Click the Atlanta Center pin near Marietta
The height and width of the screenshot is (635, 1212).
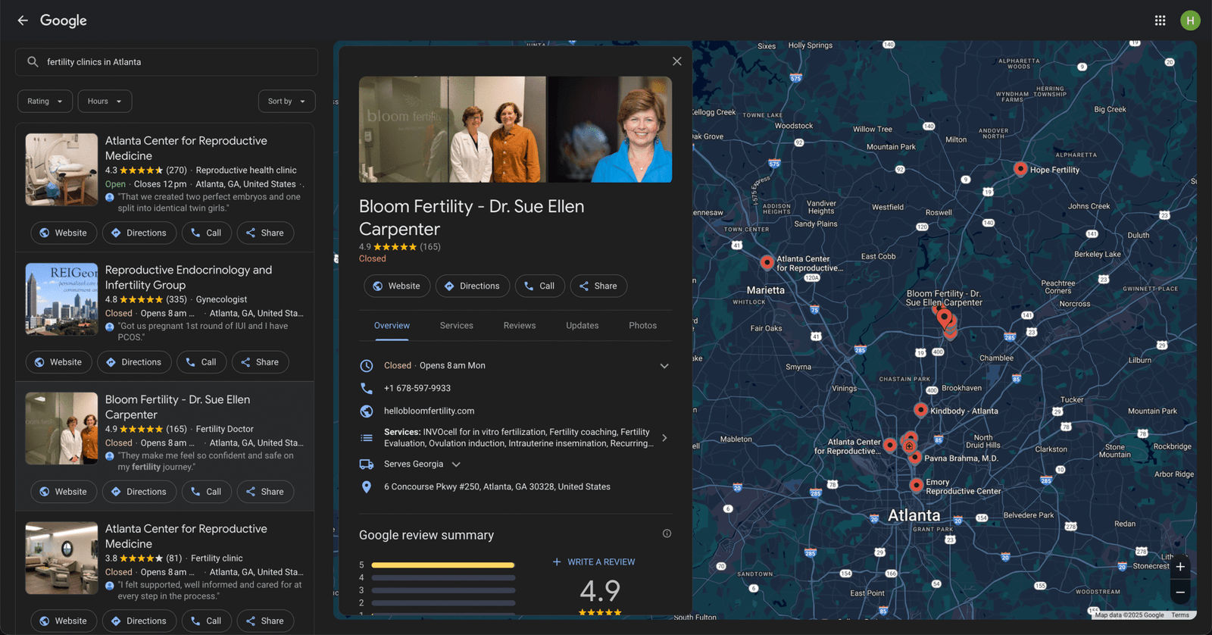(x=767, y=262)
